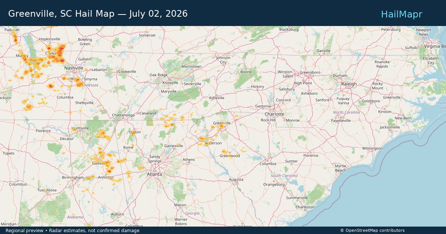Click the Atlanta city label
446x234 pixels.
[154, 174]
